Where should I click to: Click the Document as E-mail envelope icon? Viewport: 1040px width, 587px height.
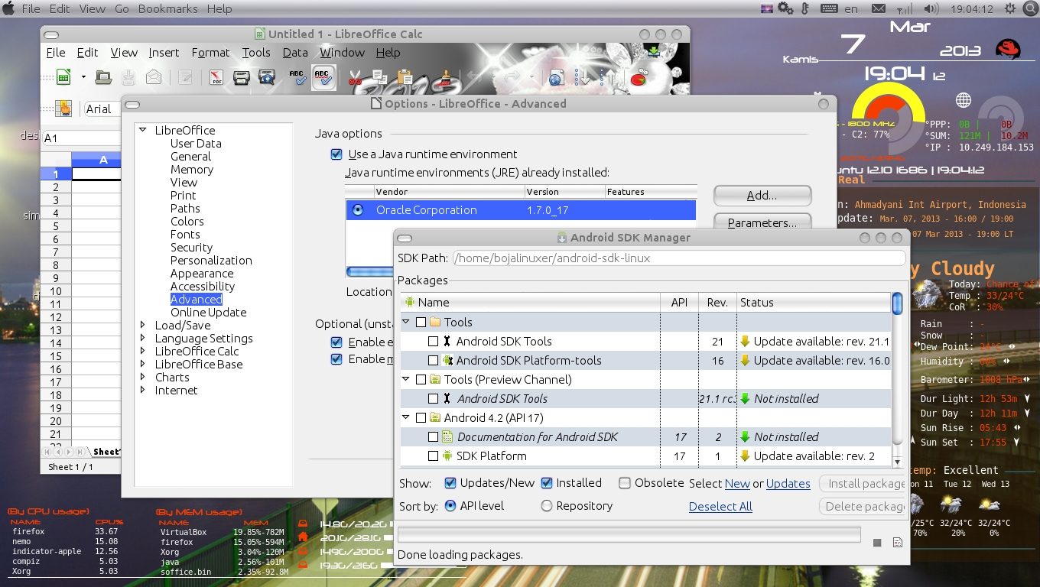click(x=154, y=77)
